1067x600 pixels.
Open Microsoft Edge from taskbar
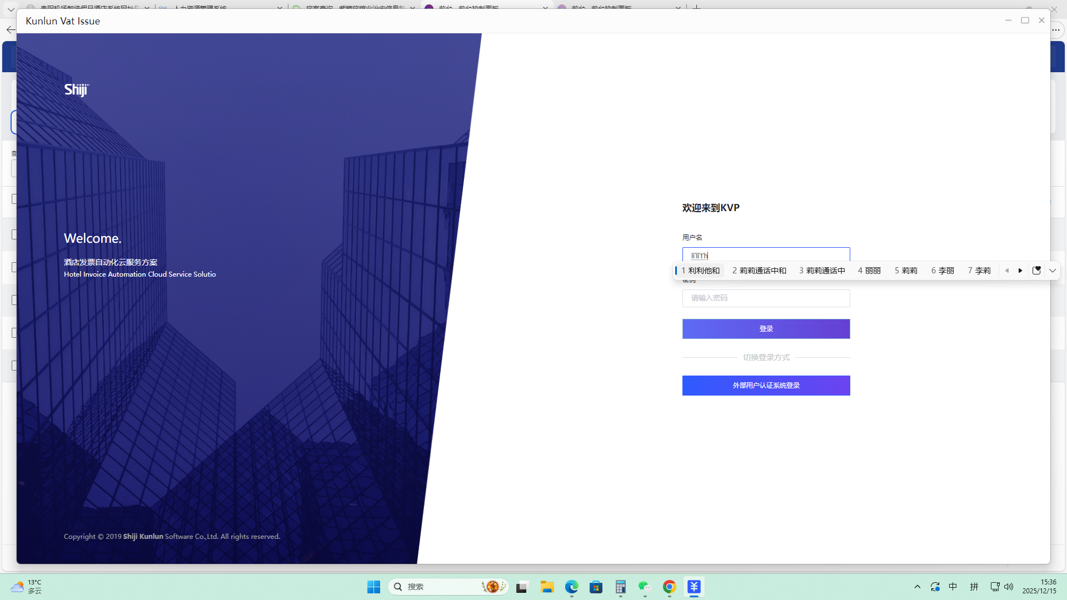tap(572, 587)
